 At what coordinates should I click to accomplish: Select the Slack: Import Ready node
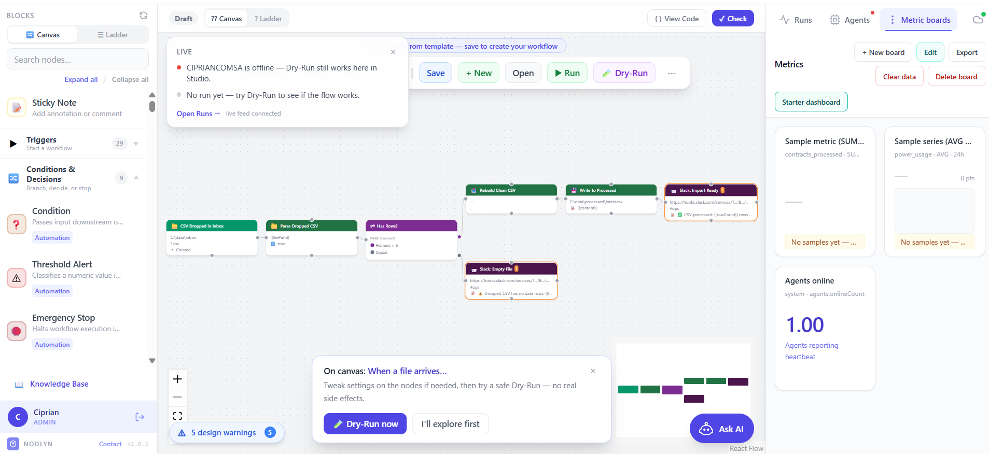pyautogui.click(x=711, y=202)
